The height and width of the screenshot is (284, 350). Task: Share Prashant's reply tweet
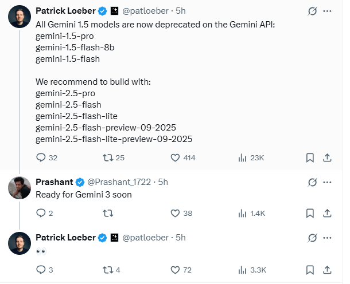click(327, 213)
